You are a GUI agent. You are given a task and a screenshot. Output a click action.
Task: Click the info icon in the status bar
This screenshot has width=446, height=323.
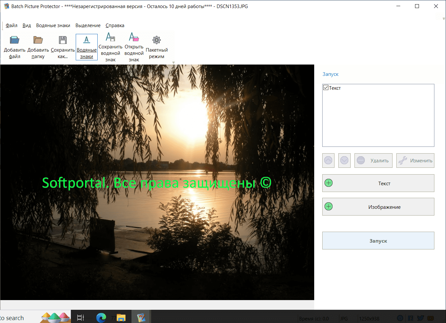pos(400,318)
